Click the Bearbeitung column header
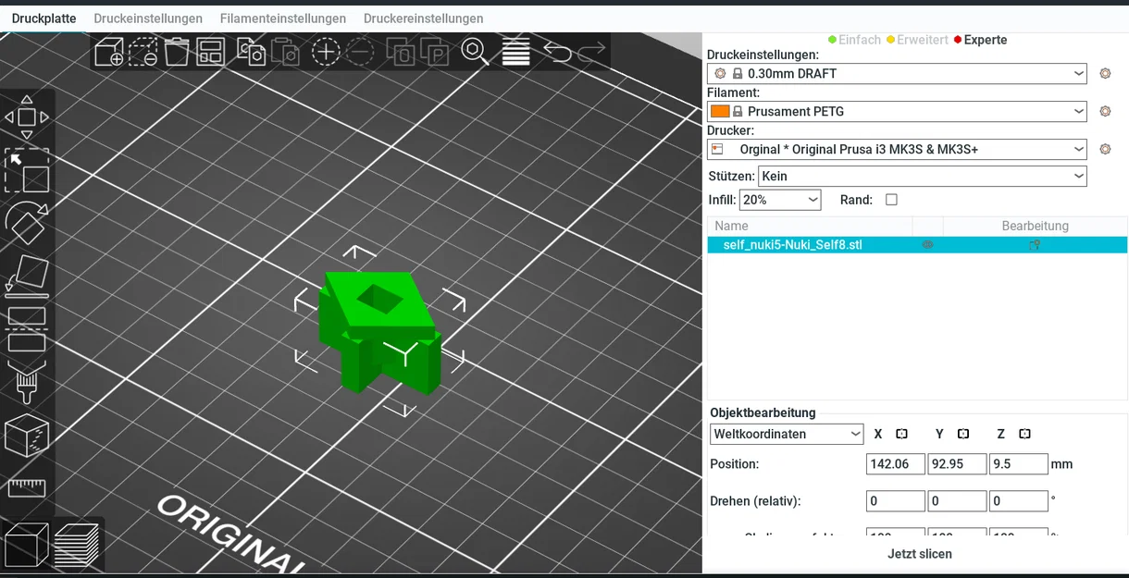Viewport: 1129px width, 578px height. click(x=1035, y=226)
